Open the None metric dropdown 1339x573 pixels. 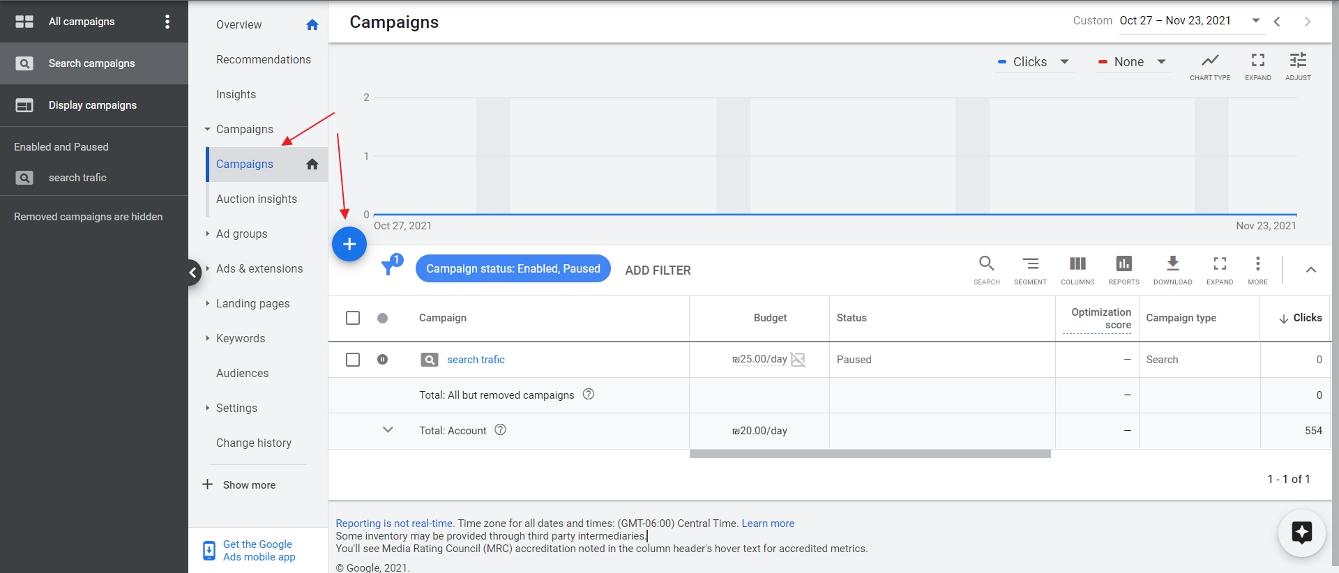click(x=1133, y=62)
